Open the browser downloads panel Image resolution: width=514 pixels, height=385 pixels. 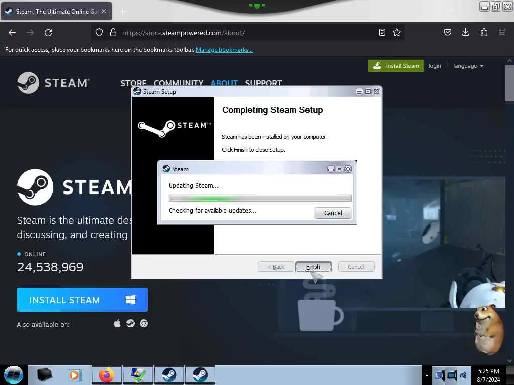pos(465,32)
